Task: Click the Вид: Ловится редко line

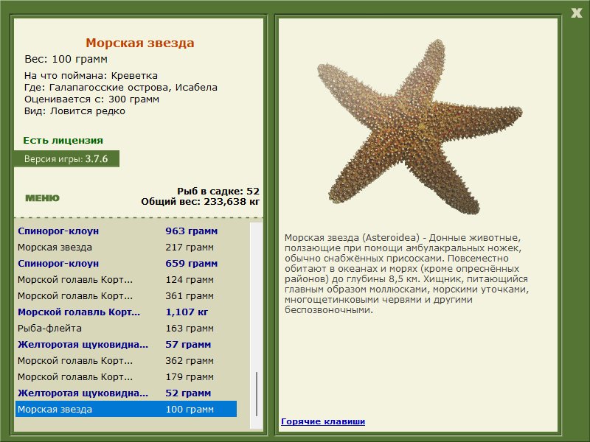Action: tap(74, 111)
